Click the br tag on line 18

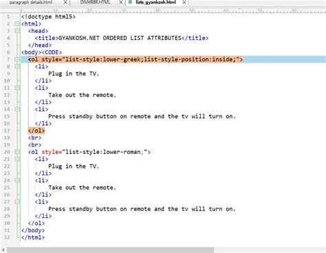[35, 137]
